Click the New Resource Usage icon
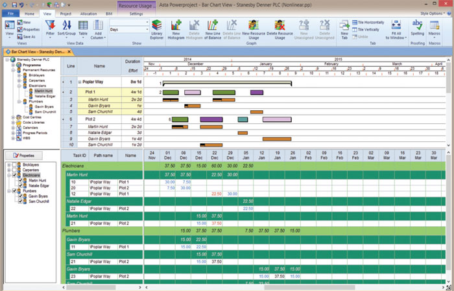The image size is (454, 291). 254,29
